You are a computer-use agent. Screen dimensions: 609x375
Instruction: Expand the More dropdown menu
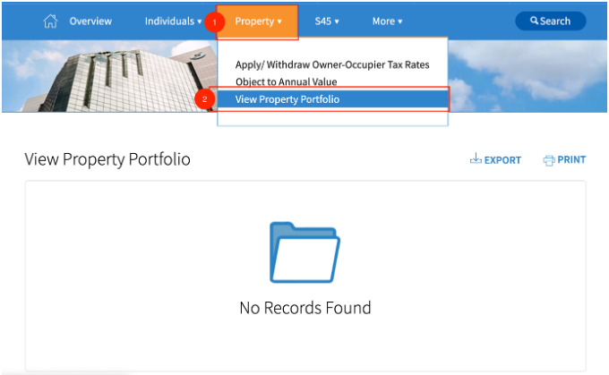coord(387,21)
